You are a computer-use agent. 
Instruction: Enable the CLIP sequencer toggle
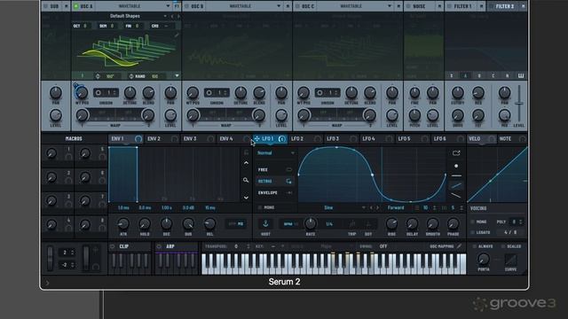(113, 246)
